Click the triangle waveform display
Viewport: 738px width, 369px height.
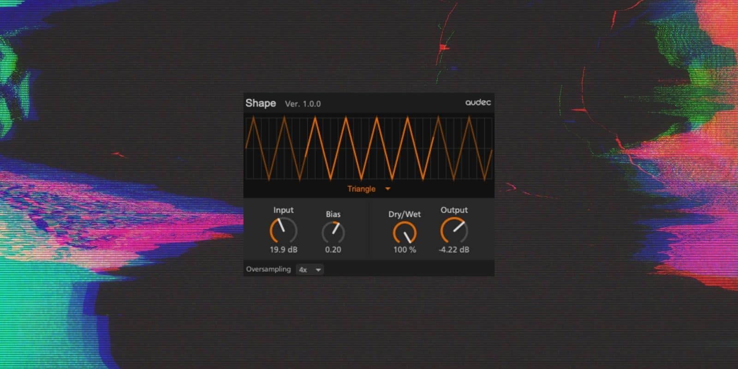pyautogui.click(x=369, y=148)
